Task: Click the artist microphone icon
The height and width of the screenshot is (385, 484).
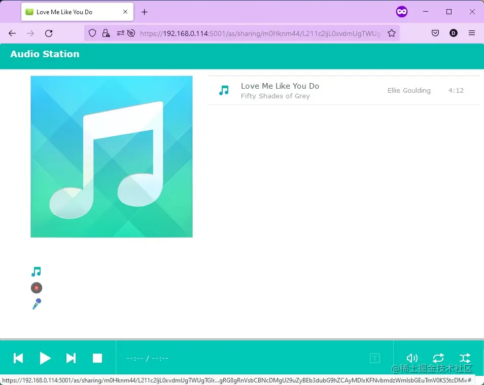Action: click(x=37, y=304)
